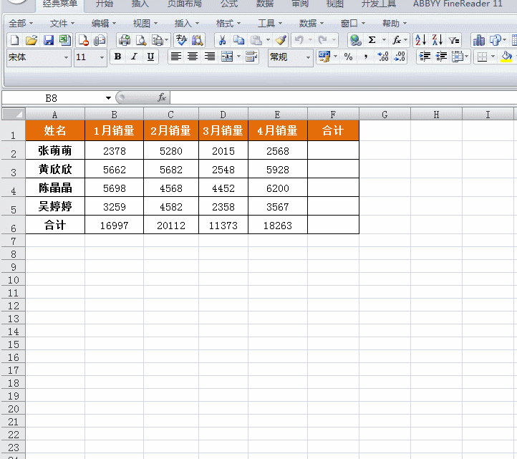Insert a hyperlink with the globe icon
The width and height of the screenshot is (517, 459).
pos(355,40)
